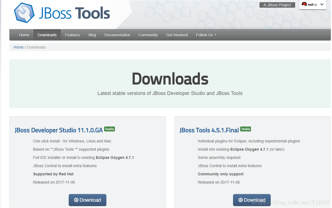Download JBoss Developer Studio 11.1.0.GA
Image resolution: width=332 pixels, height=208 pixels.
87,200
